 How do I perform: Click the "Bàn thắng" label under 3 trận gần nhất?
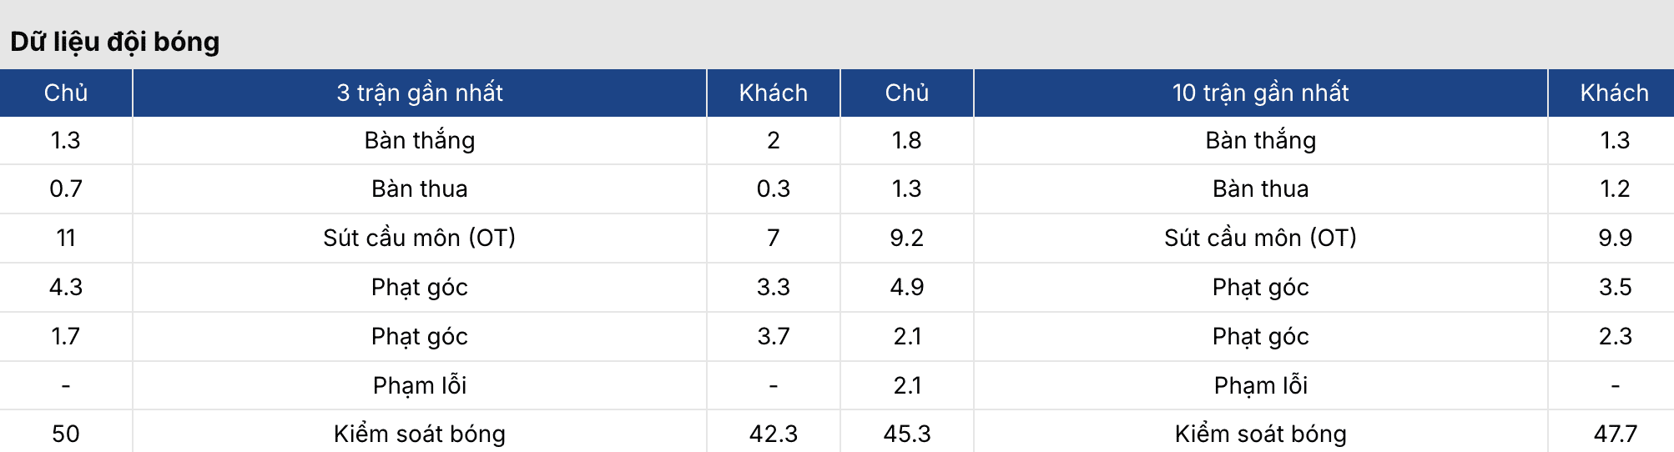[x=420, y=140]
